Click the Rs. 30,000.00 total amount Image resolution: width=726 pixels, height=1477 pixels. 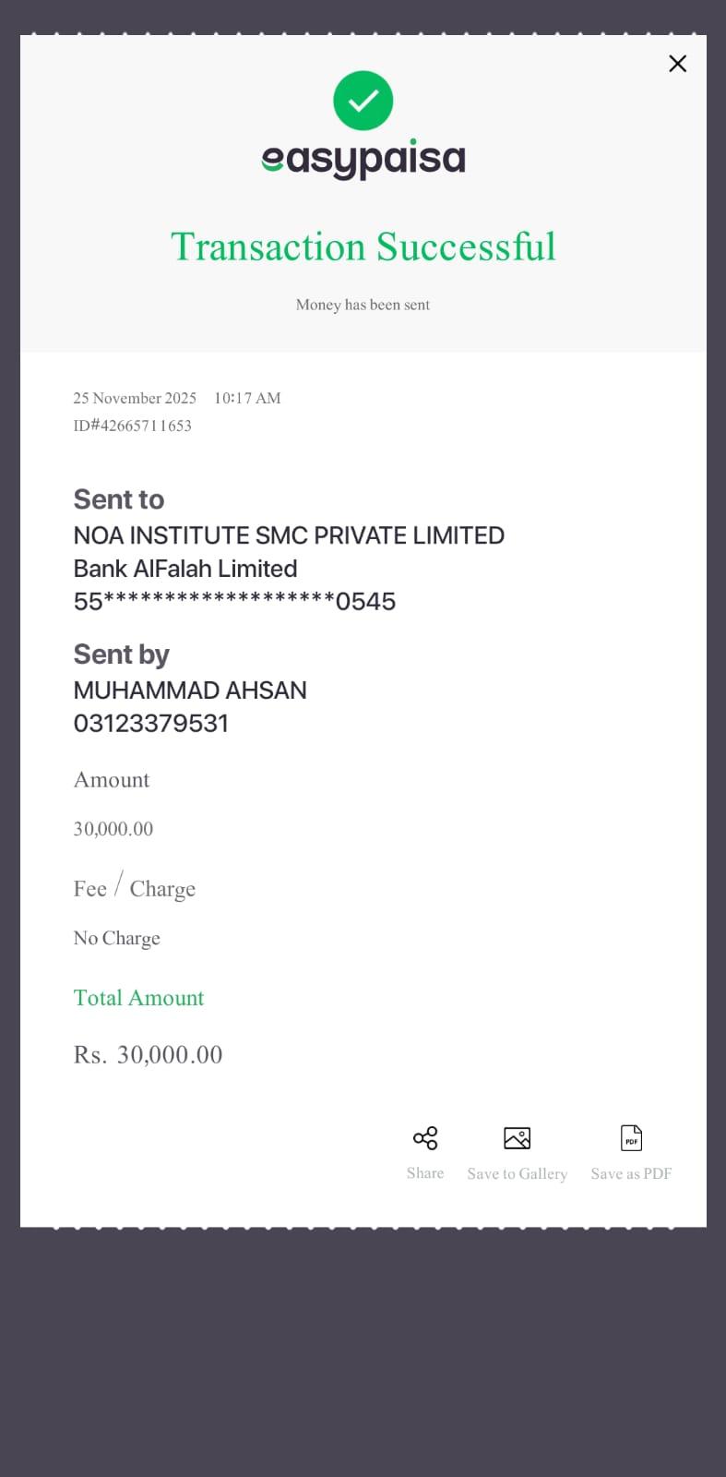click(x=149, y=1054)
